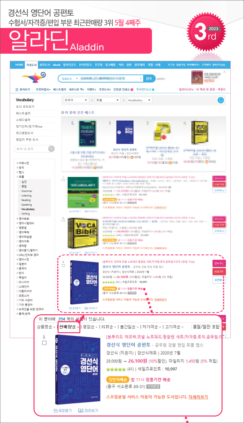
Task: Sort by 평점순
Action: 90,327
